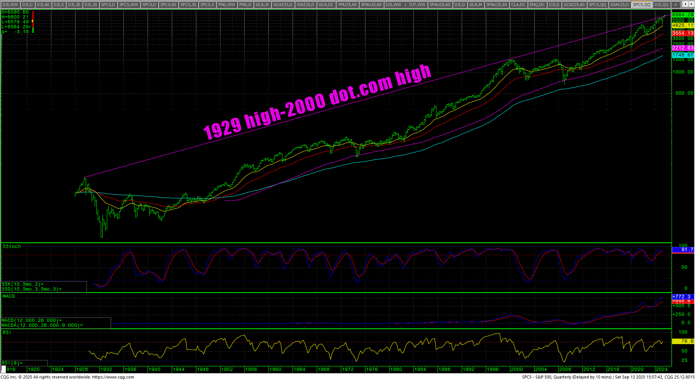Go to the GCAZ25,60 tab

coord(574,5)
